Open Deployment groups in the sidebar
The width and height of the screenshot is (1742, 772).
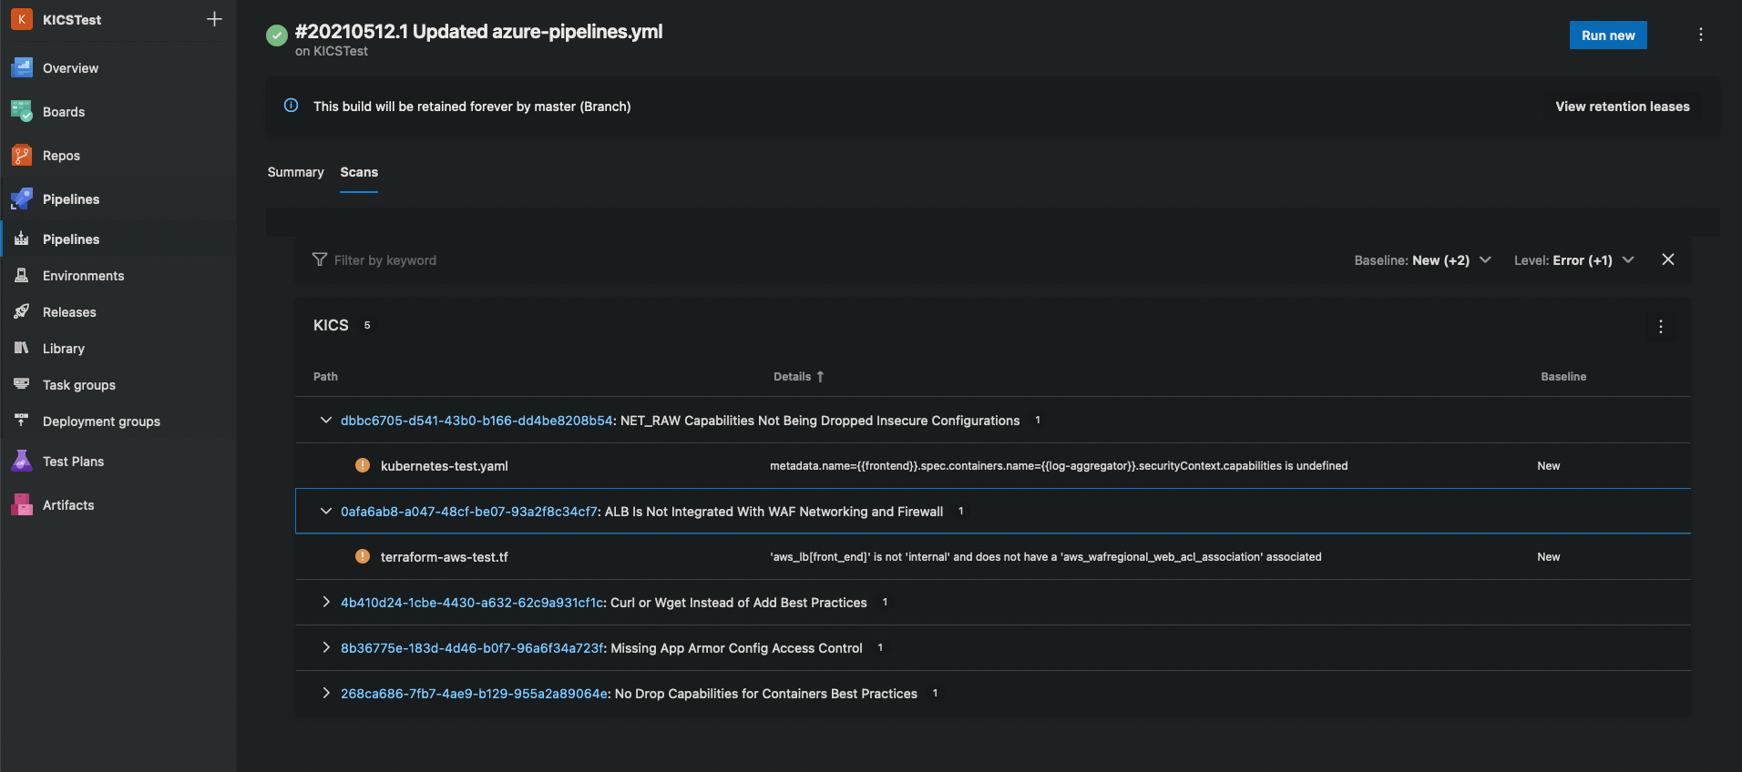101,422
